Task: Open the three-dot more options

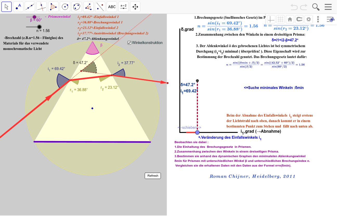Action: (x=318, y=19)
